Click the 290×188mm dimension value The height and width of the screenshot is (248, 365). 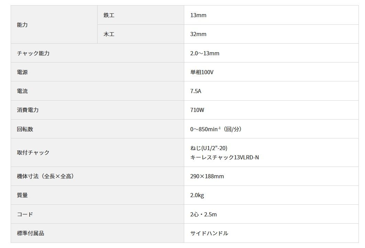pos(207,176)
